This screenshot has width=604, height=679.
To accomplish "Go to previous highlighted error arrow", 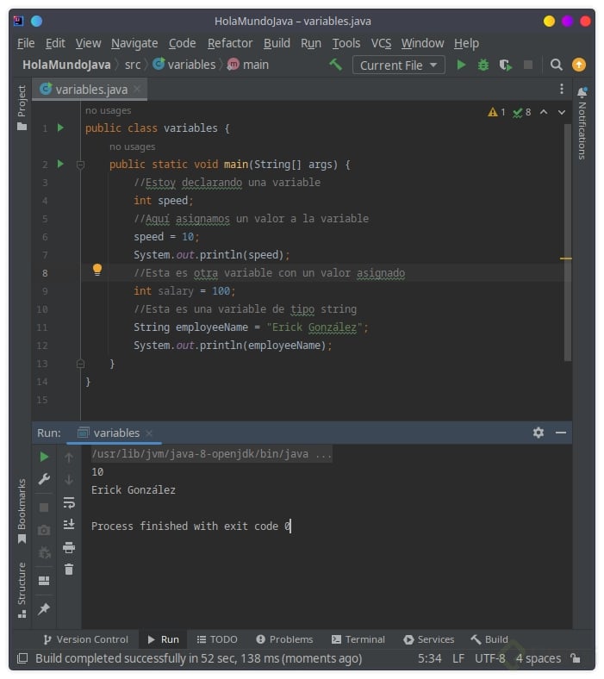I will (x=544, y=112).
